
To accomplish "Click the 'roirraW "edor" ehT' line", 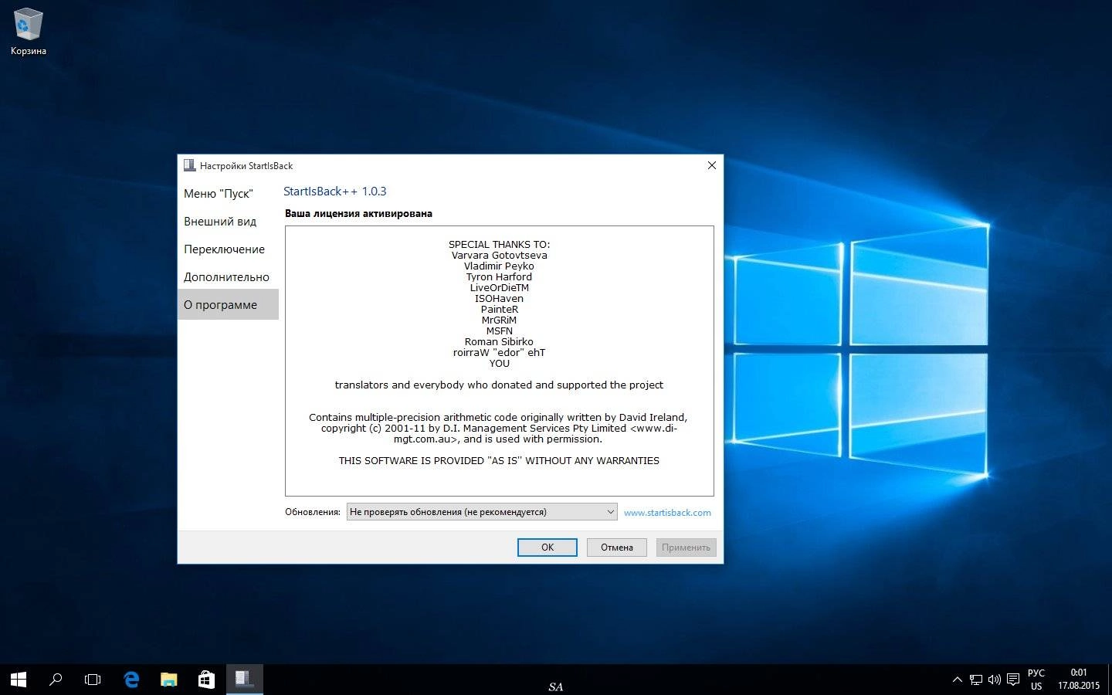I will pyautogui.click(x=499, y=352).
